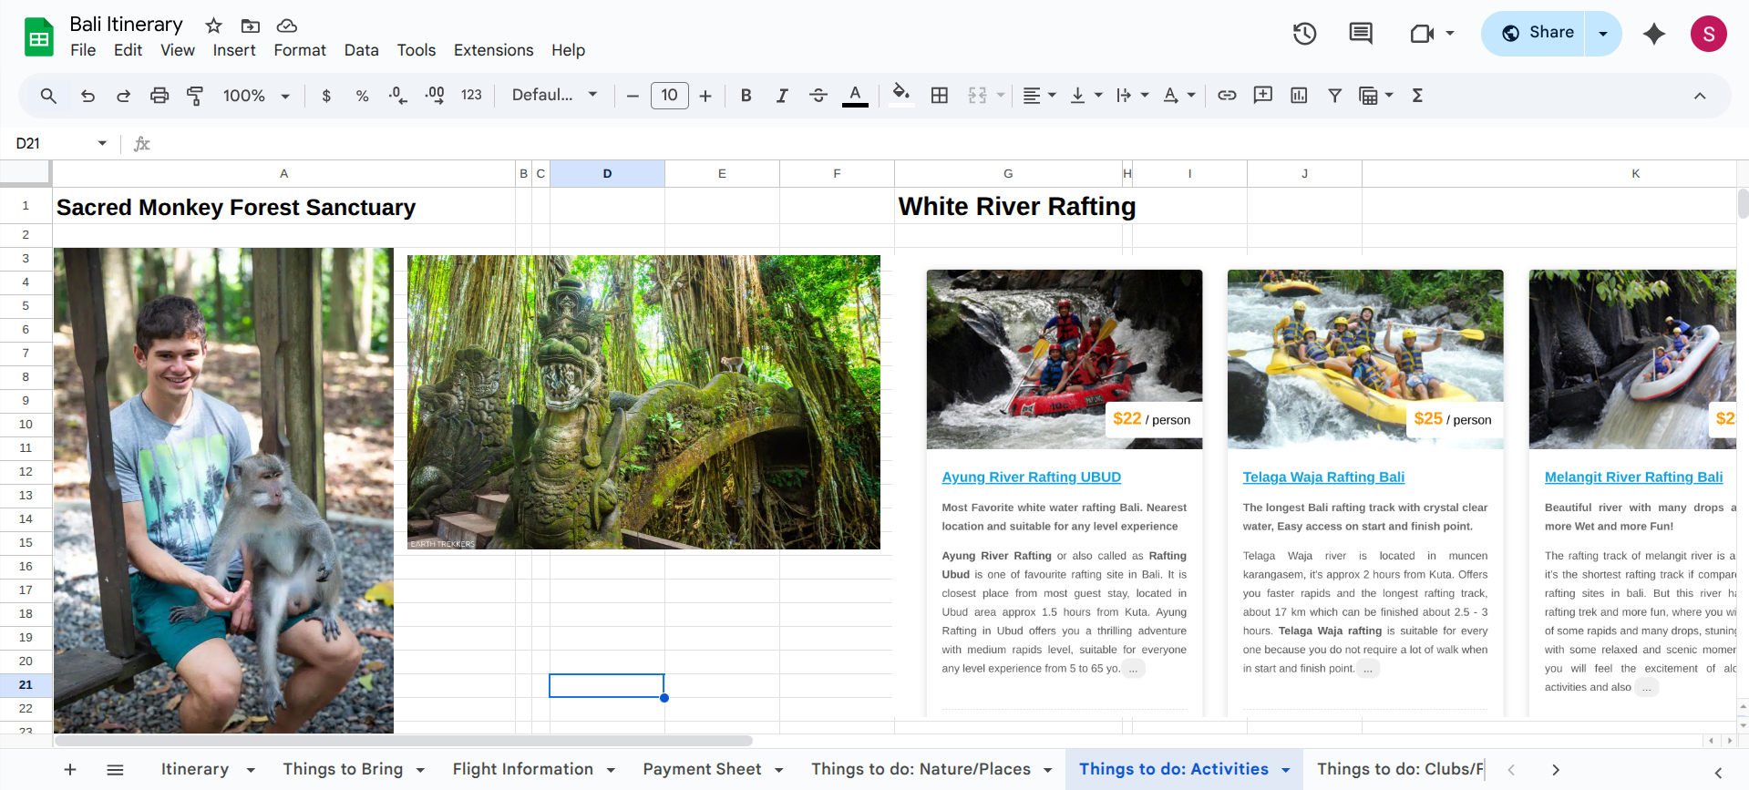1749x790 pixels.
Task: Open the File menu
Action: pyautogui.click(x=83, y=50)
